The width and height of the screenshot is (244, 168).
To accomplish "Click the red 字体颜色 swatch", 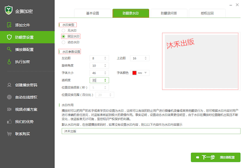I will (135, 73).
